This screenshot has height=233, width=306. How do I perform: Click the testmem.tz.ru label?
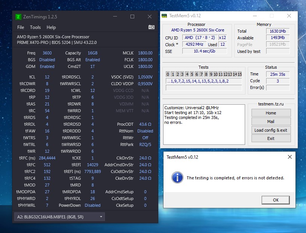[271, 104]
